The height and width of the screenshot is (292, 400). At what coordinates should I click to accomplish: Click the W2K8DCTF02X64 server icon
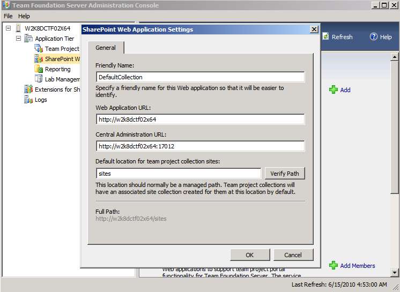coord(18,28)
